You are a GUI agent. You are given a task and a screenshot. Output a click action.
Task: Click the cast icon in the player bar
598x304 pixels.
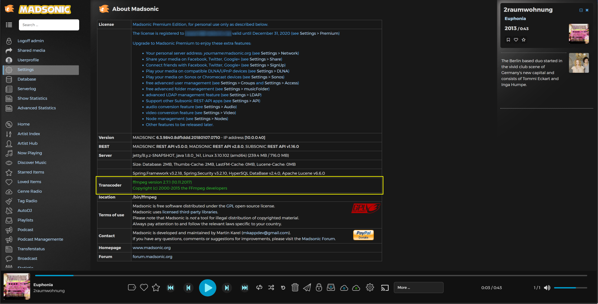pyautogui.click(x=385, y=287)
